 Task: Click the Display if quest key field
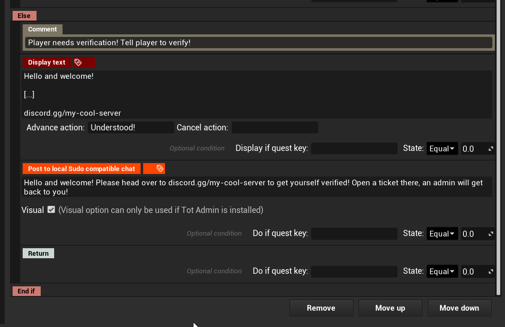[354, 148]
